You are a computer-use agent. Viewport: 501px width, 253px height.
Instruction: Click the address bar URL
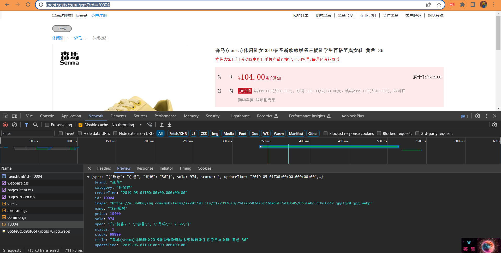coord(78,5)
